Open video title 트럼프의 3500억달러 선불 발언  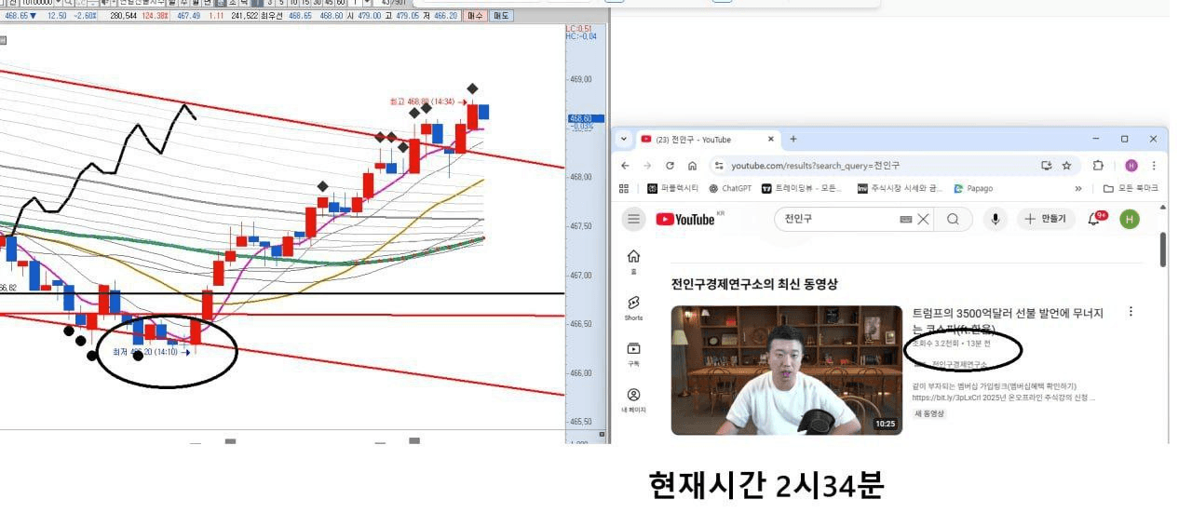tap(1008, 321)
